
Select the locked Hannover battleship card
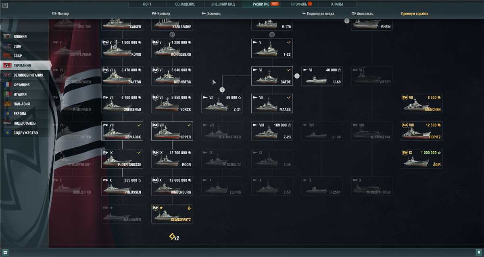click(122, 213)
